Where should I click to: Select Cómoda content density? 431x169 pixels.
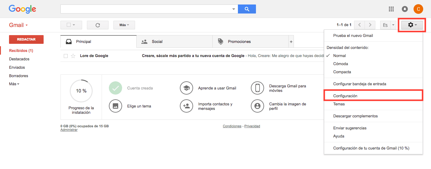[340, 64]
